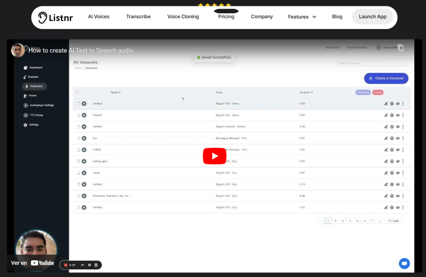The width and height of the screenshot is (426, 277).
Task: Open Voices in the sidebar
Action: (x=30, y=96)
